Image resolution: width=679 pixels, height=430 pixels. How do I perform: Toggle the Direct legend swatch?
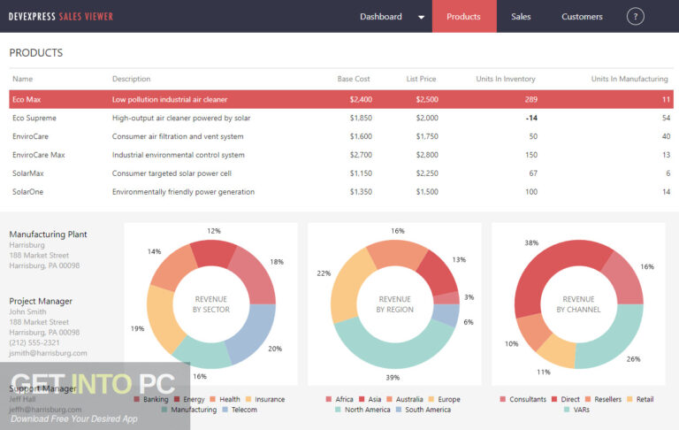click(x=554, y=399)
